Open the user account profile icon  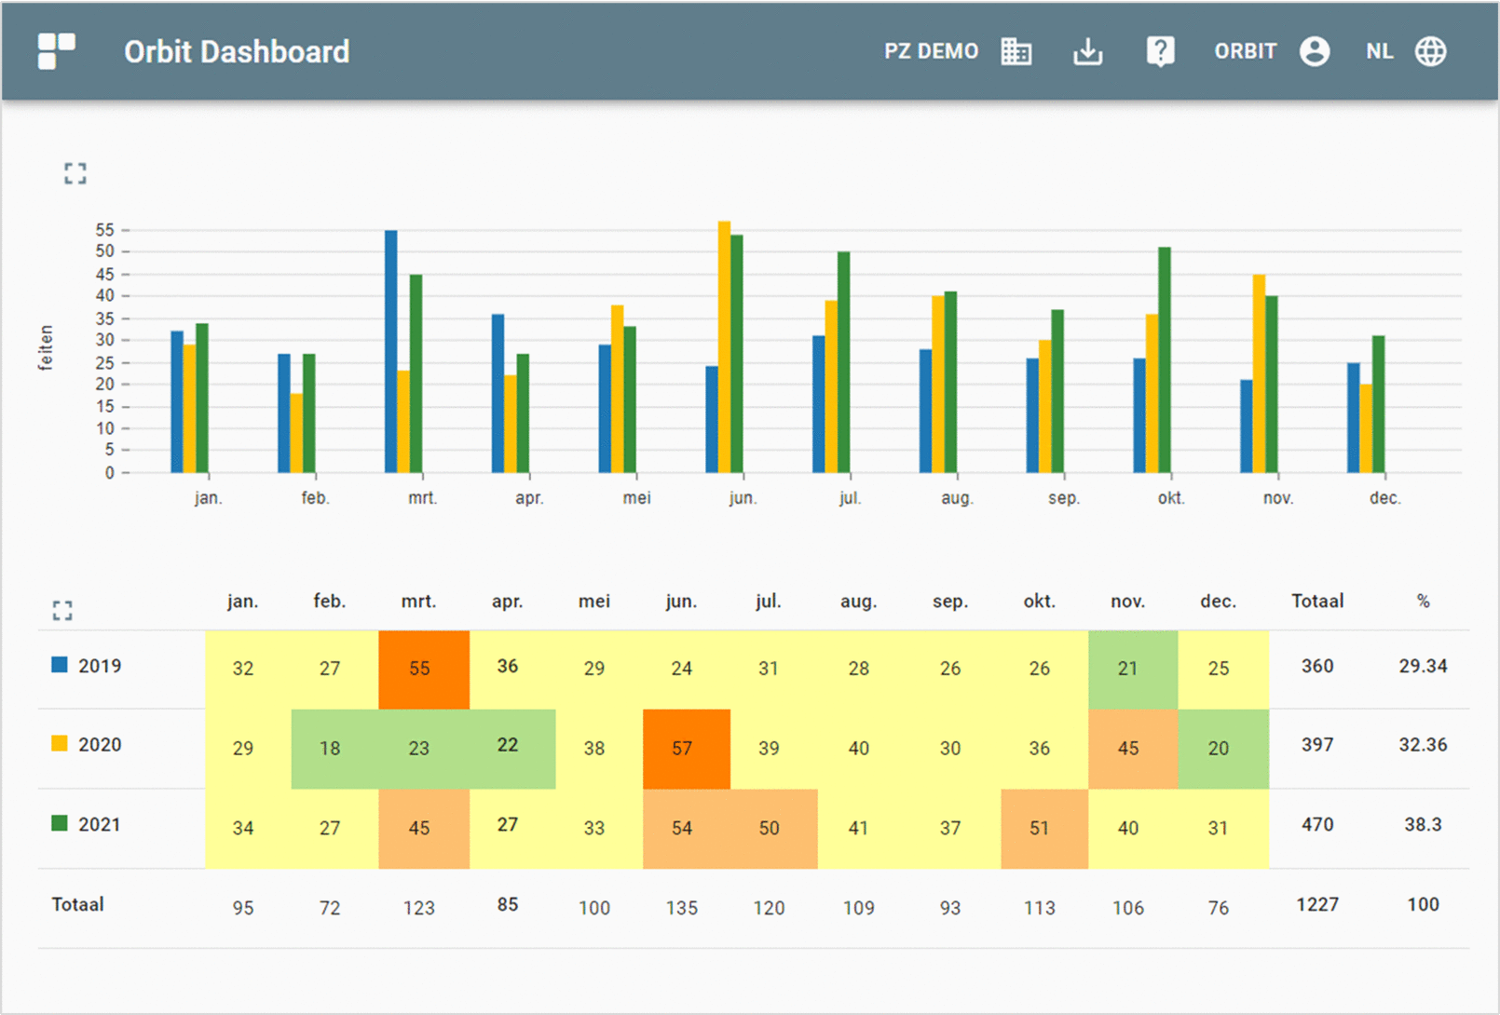tap(1315, 51)
